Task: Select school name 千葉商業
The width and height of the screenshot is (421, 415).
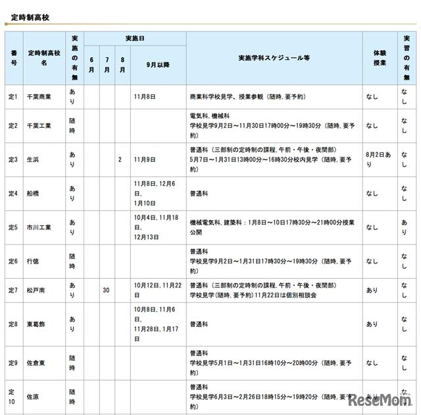Action: [x=39, y=97]
